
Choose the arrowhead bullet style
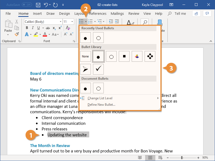(85, 69)
